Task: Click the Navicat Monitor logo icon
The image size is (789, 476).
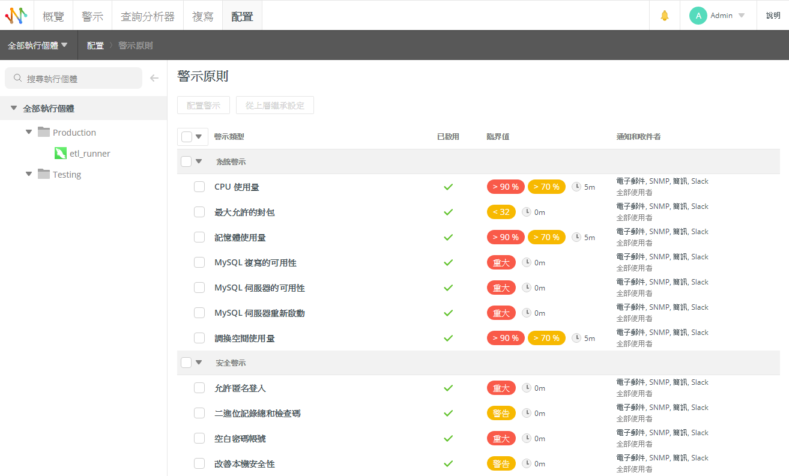Action: 16,16
